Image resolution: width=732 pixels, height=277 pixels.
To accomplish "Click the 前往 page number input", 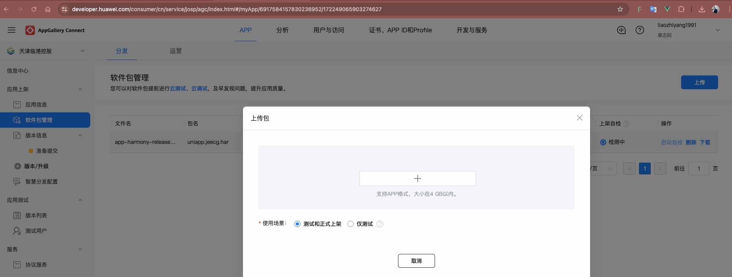I will click(698, 169).
